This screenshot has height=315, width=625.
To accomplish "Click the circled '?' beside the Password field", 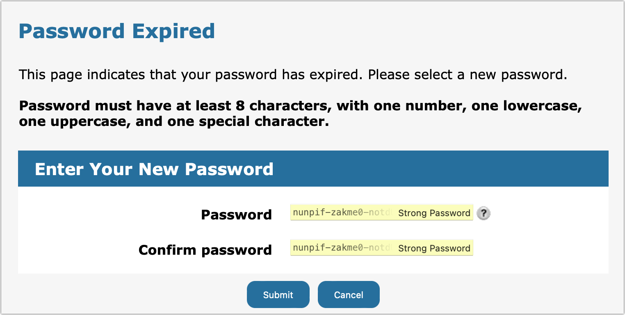I will [483, 213].
